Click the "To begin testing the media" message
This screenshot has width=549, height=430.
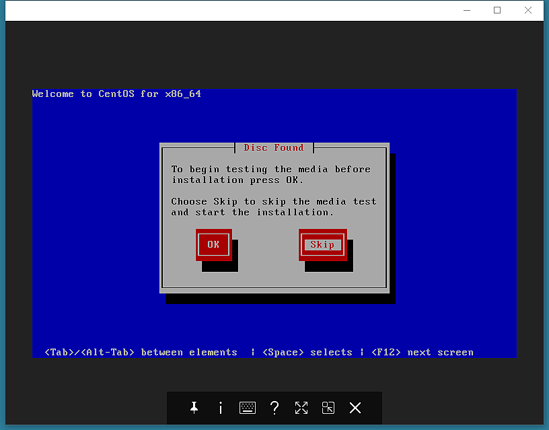point(270,170)
